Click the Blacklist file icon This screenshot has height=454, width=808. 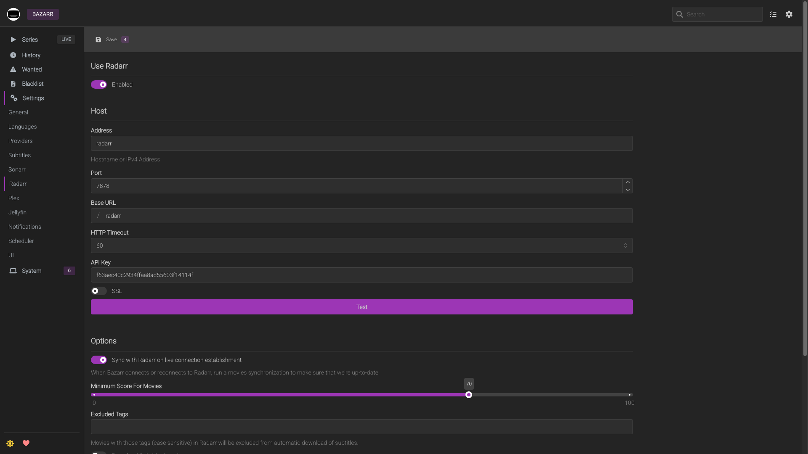pyautogui.click(x=13, y=84)
